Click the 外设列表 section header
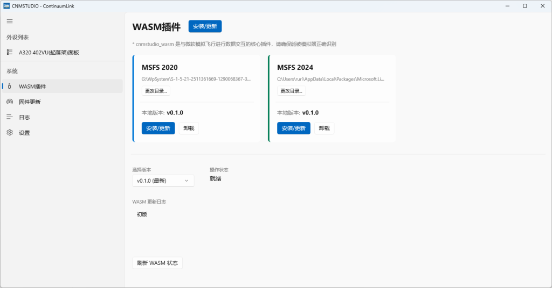This screenshot has height=288, width=552. (18, 37)
